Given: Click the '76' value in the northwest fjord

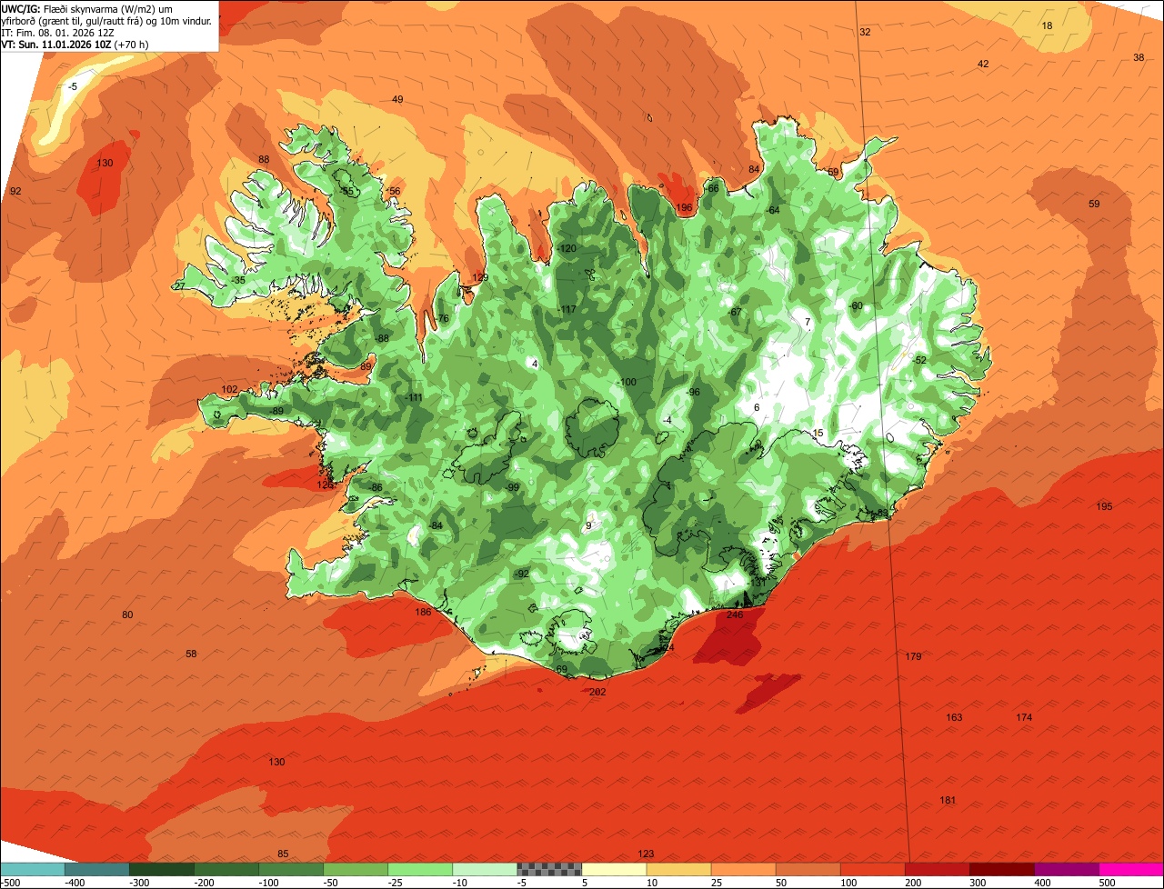Looking at the screenshot, I should 444,319.
